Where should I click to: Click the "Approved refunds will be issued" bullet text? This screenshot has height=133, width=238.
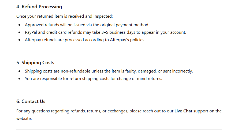tap(87, 25)
